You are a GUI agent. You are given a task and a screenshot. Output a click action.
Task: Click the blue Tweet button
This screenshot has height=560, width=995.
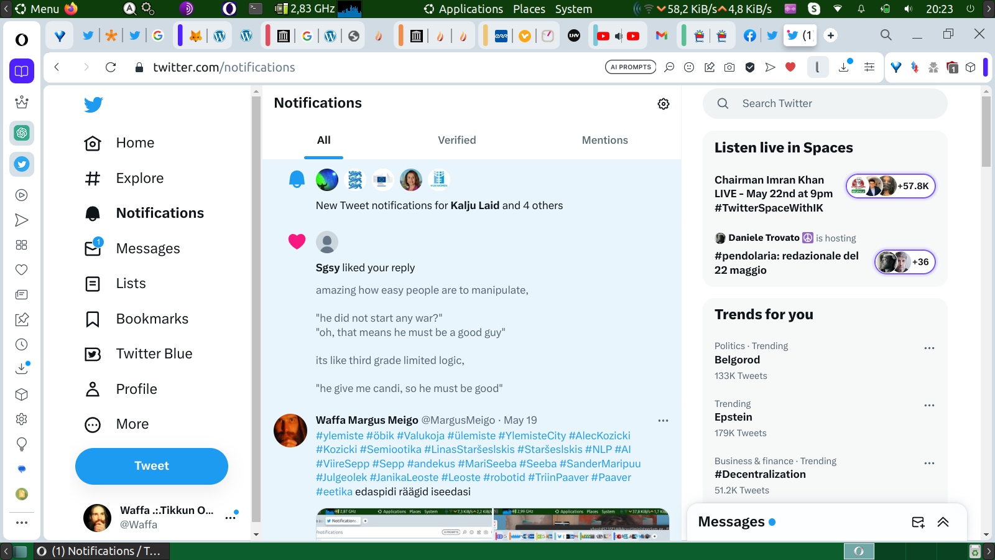[152, 466]
